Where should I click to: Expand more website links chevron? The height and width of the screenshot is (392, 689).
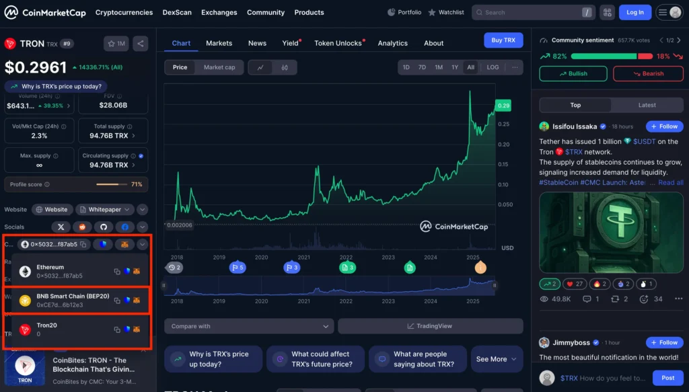pyautogui.click(x=143, y=209)
